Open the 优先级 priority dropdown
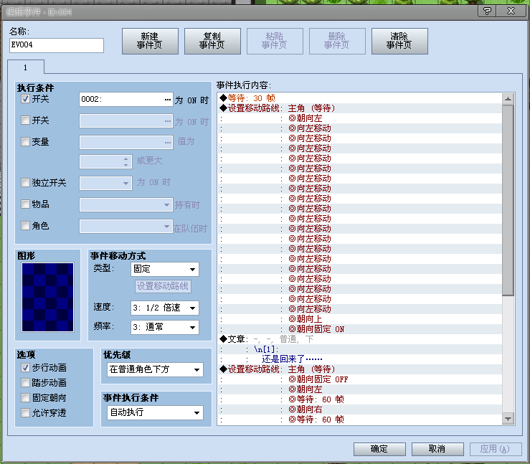Viewport: 530px width, 464px height. coord(155,369)
